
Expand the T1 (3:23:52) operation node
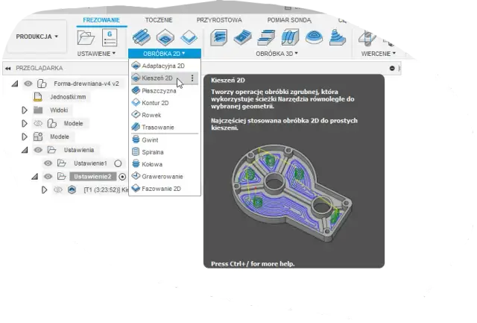[44, 190]
